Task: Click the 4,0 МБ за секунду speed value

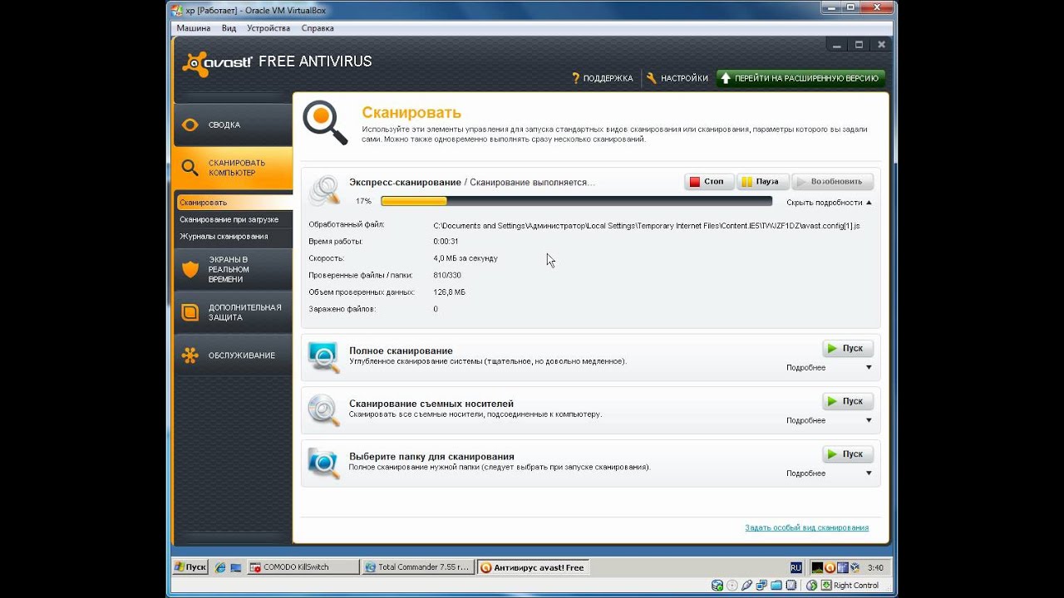Action: click(x=465, y=258)
